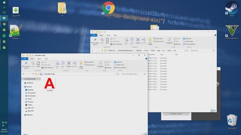This screenshot has width=241, height=135.
Task: Open New item dropdown in drawable-mdpi window
Action: (89, 62)
